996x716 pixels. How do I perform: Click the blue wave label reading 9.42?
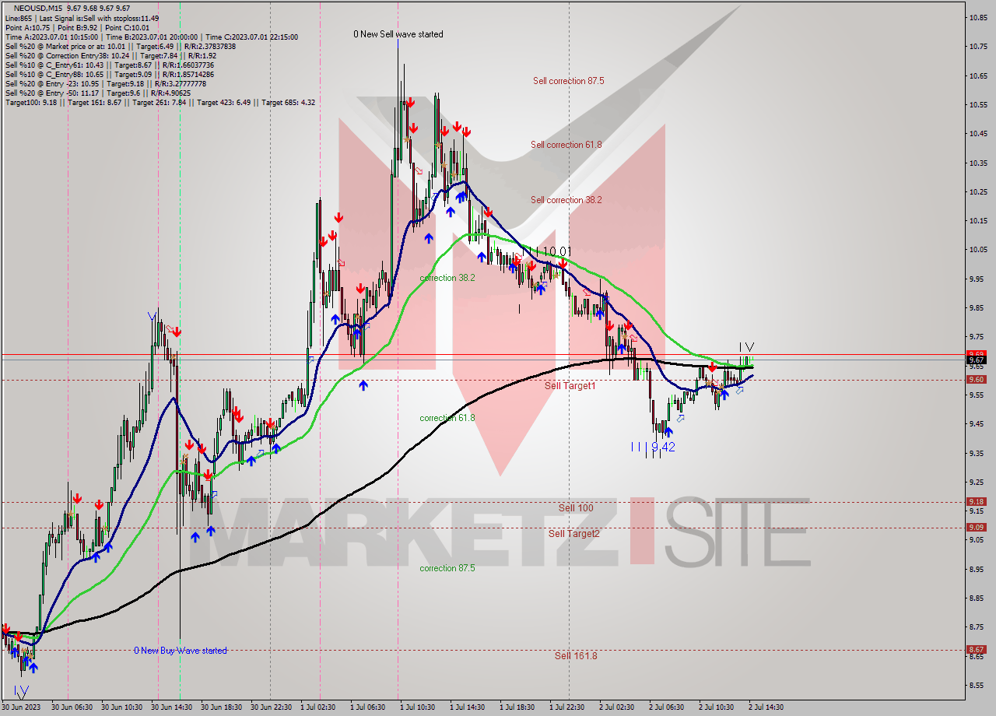663,447
